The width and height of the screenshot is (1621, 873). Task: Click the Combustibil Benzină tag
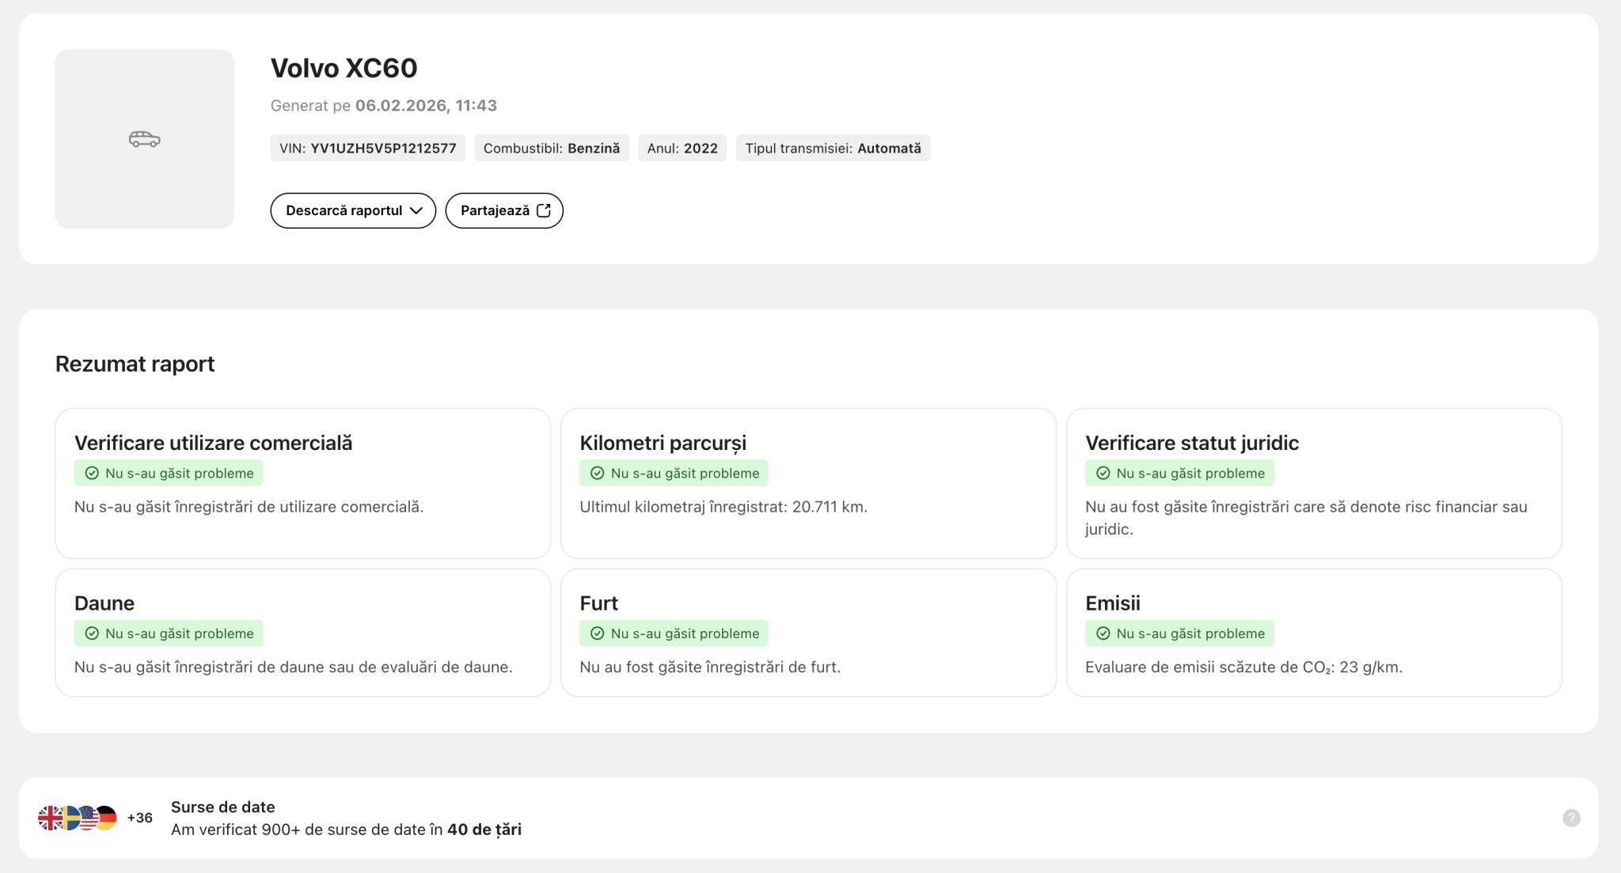tap(551, 148)
